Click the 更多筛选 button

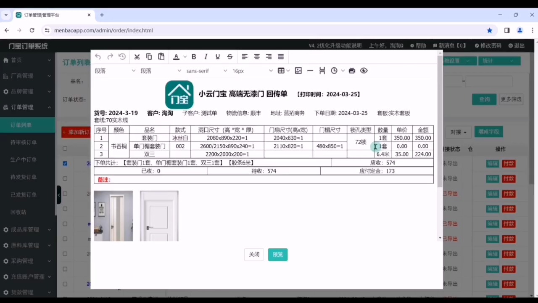[x=511, y=99]
